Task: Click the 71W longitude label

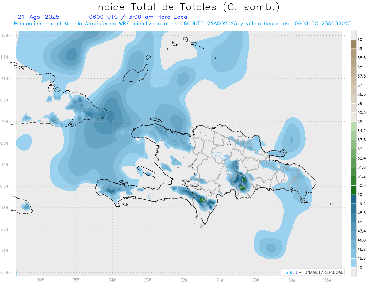Action: [x=220, y=280]
